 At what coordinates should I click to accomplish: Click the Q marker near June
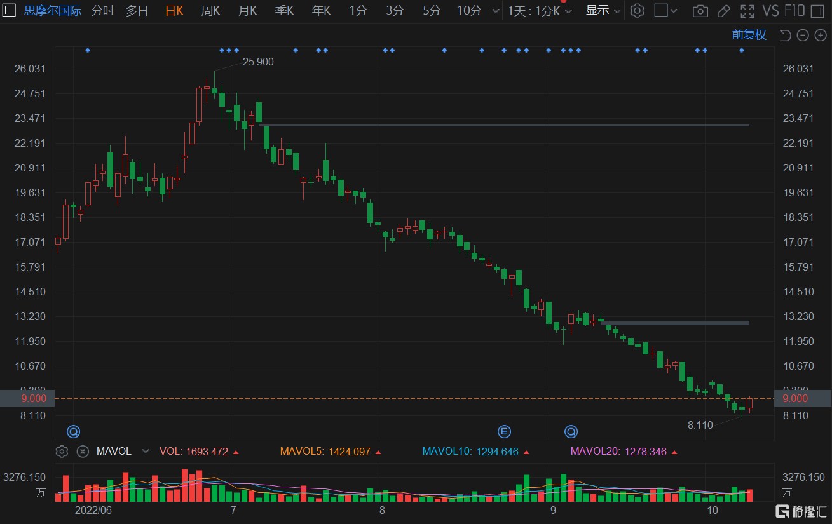[73, 432]
